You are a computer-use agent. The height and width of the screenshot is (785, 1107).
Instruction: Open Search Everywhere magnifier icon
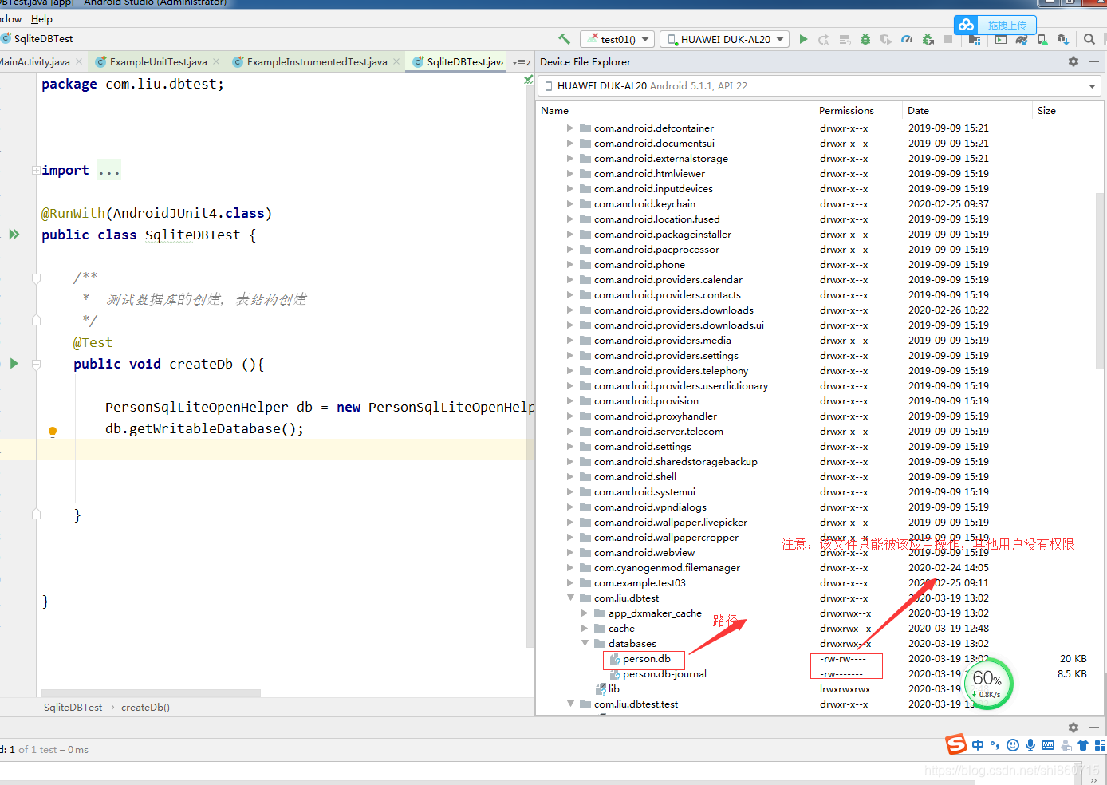click(x=1089, y=39)
